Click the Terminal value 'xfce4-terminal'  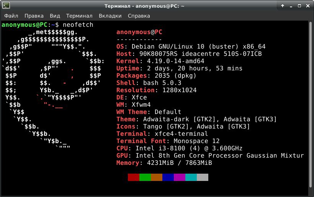coord(181,134)
